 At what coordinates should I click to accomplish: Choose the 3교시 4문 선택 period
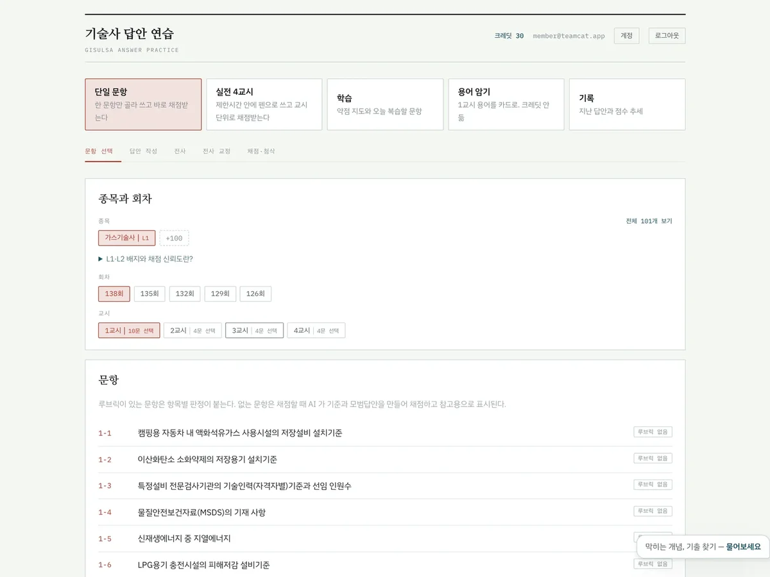254,330
